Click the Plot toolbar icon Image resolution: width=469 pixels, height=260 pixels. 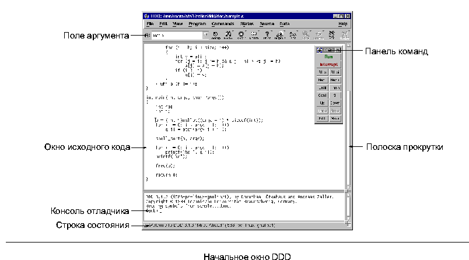coord(293,35)
